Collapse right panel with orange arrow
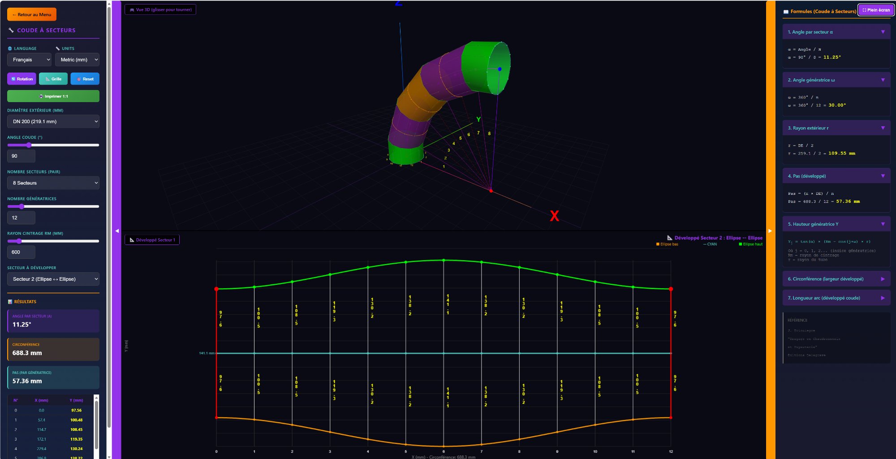 tap(770, 231)
